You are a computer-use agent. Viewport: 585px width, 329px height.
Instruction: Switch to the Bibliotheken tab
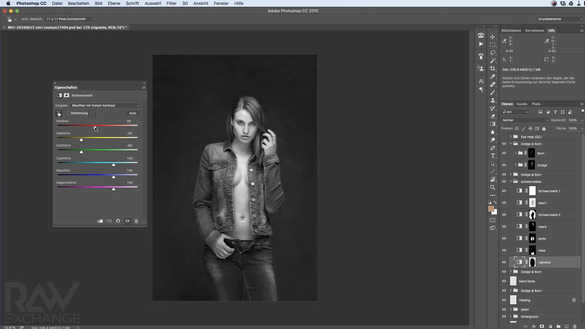(x=511, y=30)
